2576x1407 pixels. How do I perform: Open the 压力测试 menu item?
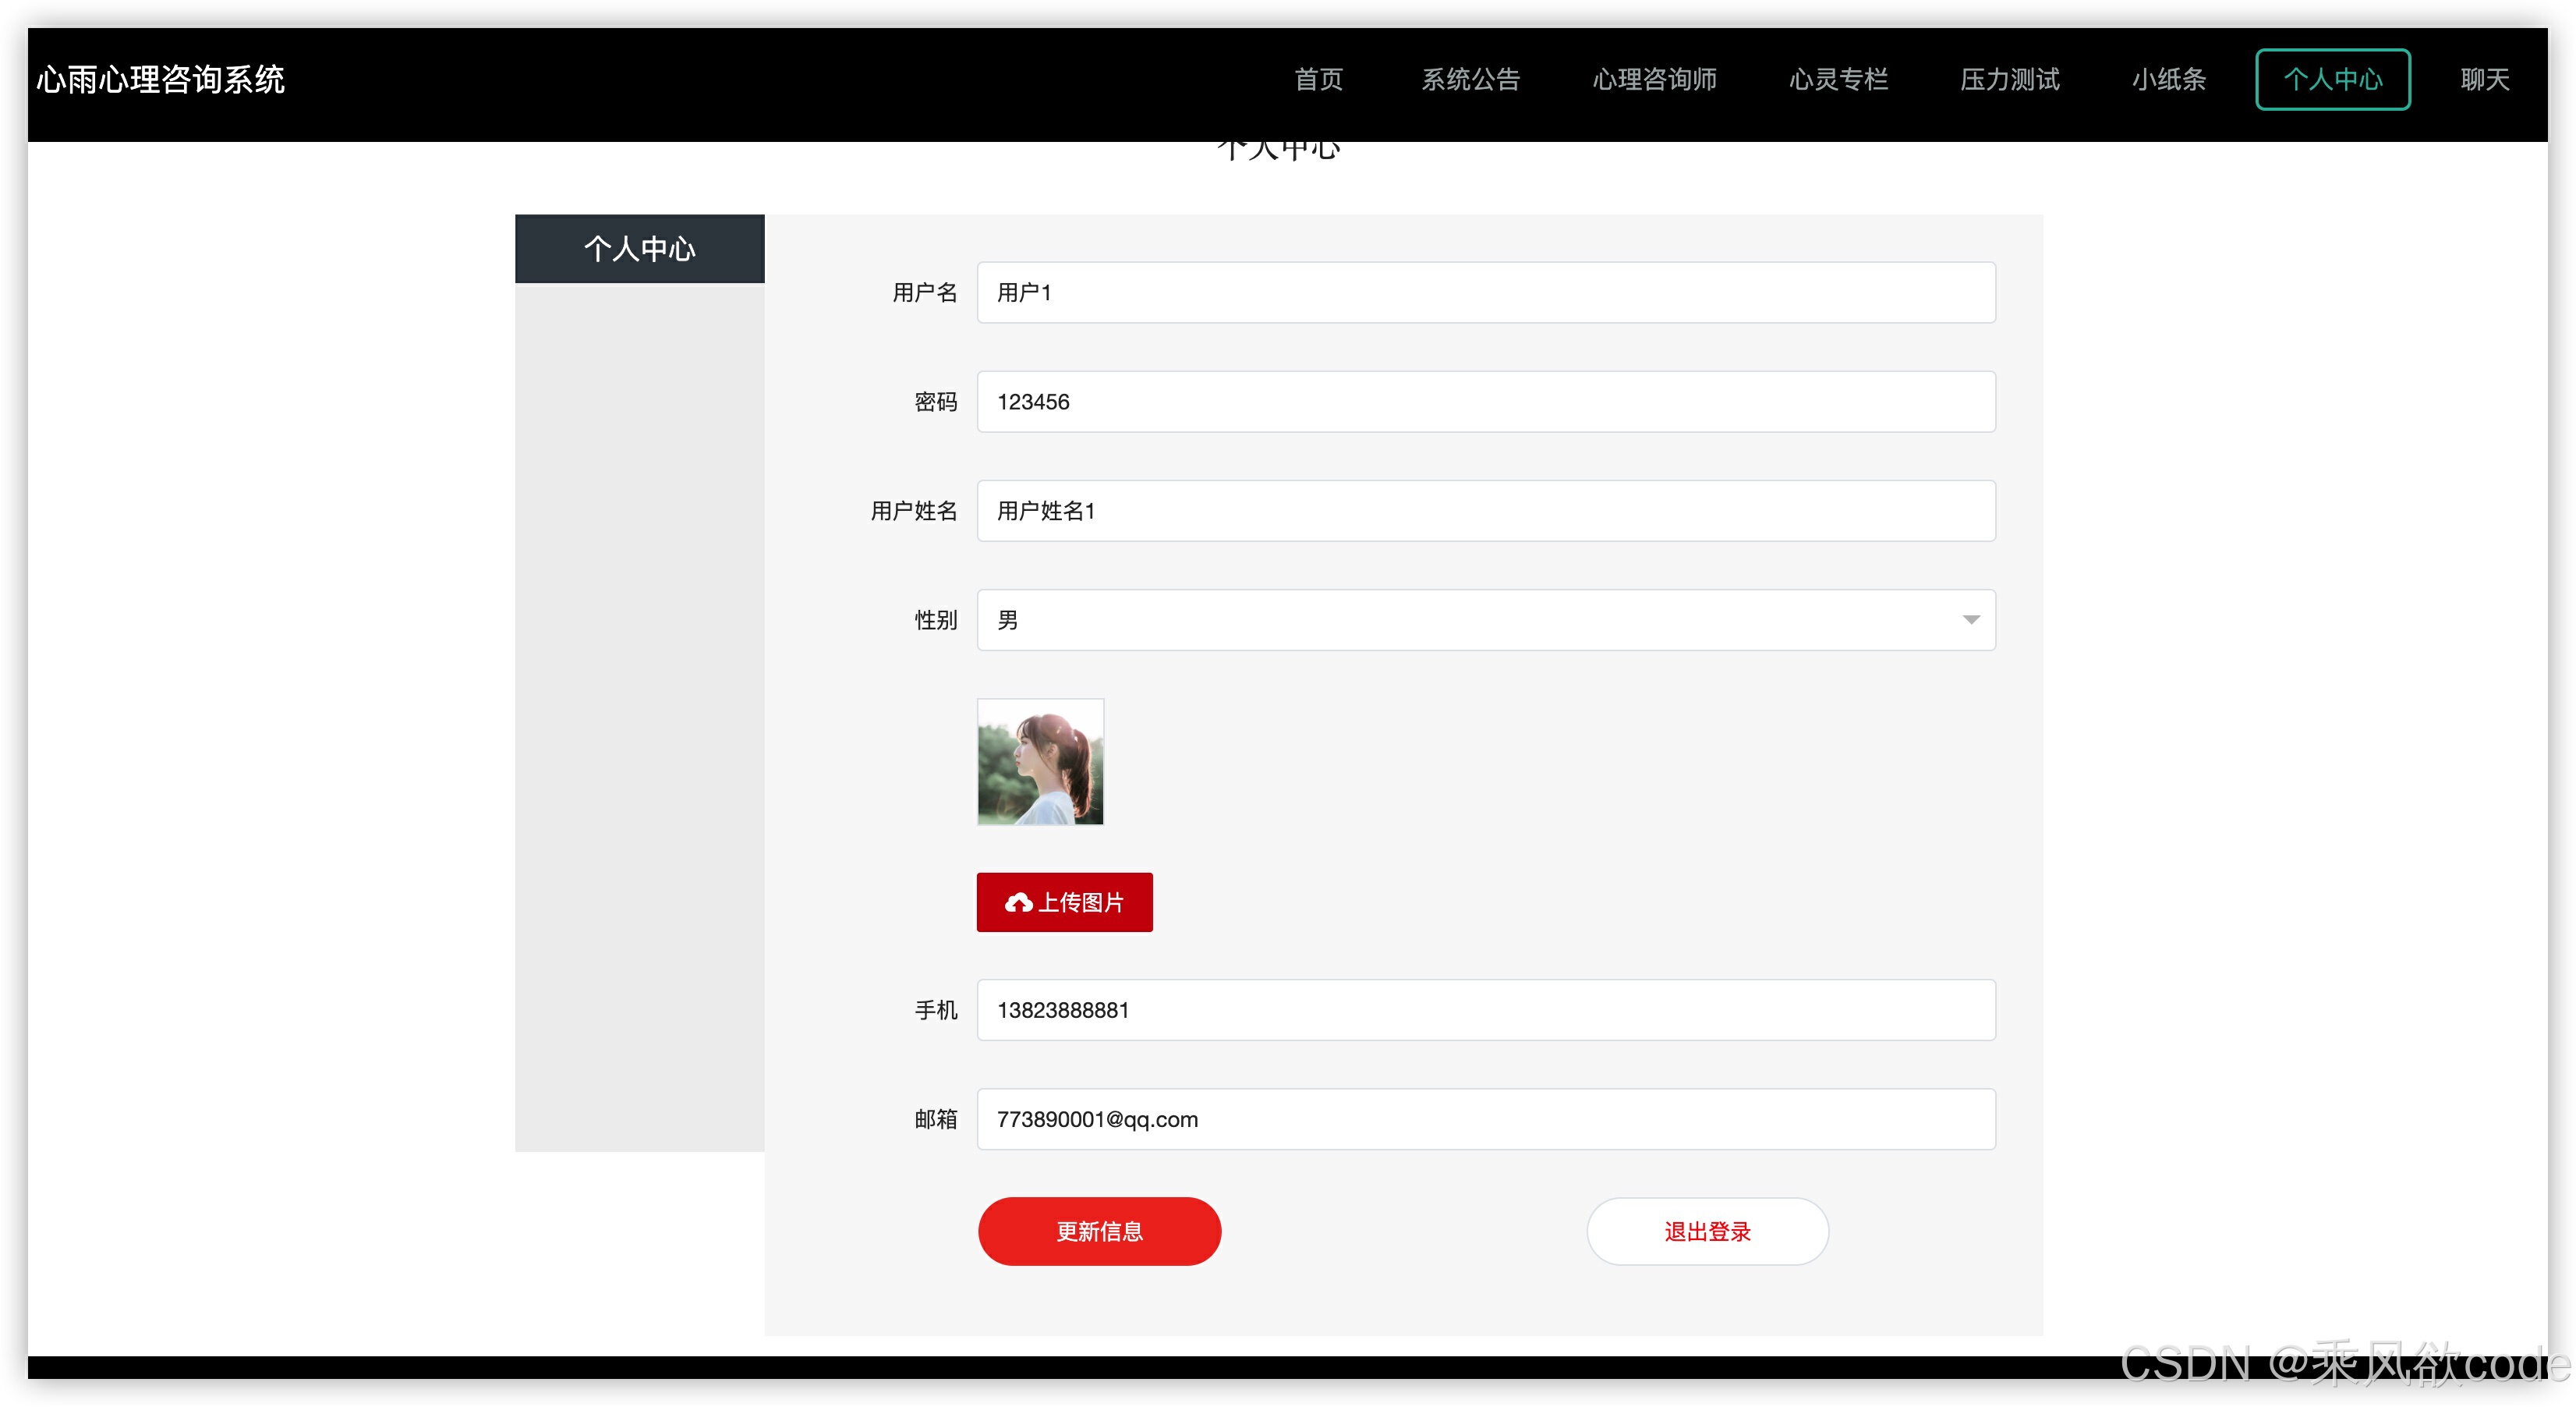pos(2009,79)
